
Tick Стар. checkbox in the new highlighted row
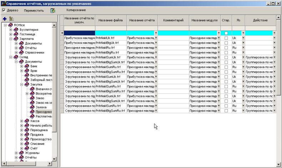(226, 33)
